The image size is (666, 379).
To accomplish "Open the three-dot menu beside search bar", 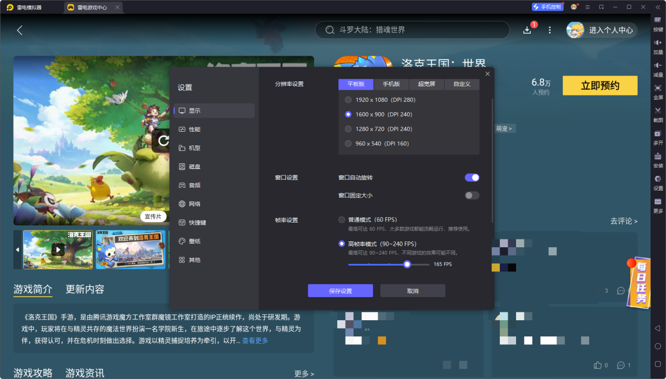I will coord(549,30).
